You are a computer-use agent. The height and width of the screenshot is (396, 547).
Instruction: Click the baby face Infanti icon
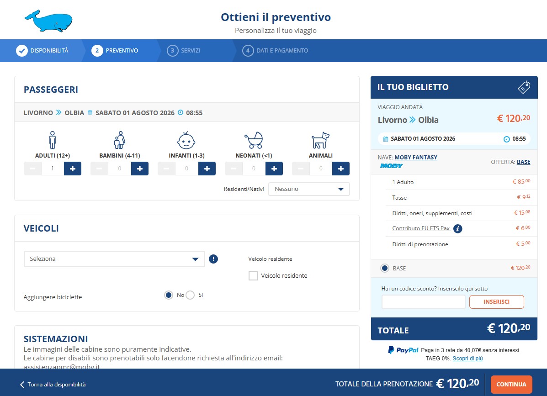point(186,140)
